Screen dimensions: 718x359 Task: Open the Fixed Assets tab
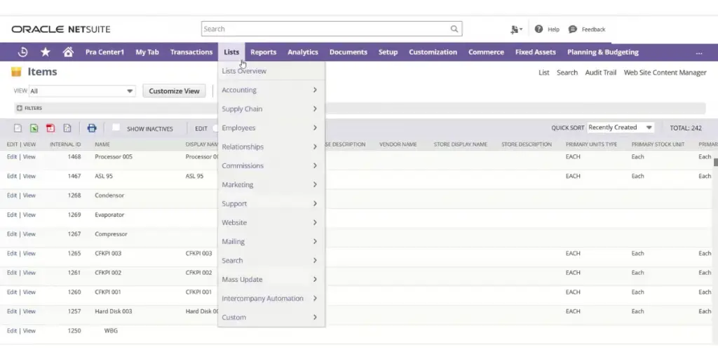535,52
